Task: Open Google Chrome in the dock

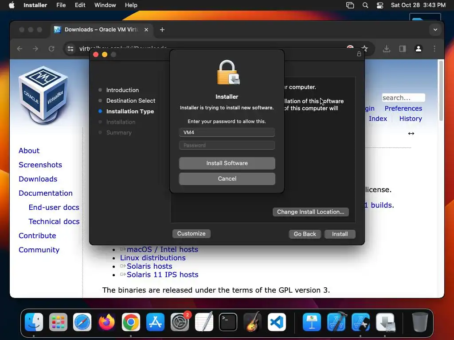Action: pos(131,322)
